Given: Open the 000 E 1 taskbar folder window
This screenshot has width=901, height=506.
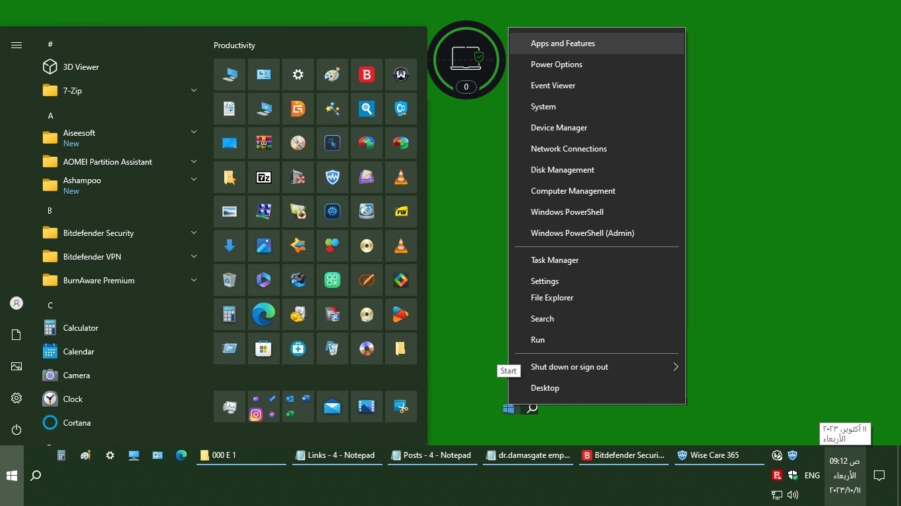Looking at the screenshot, I should [x=241, y=455].
